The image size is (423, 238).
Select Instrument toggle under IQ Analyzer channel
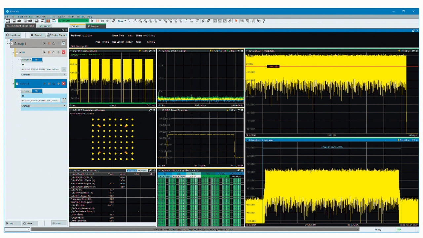pyautogui.click(x=26, y=91)
